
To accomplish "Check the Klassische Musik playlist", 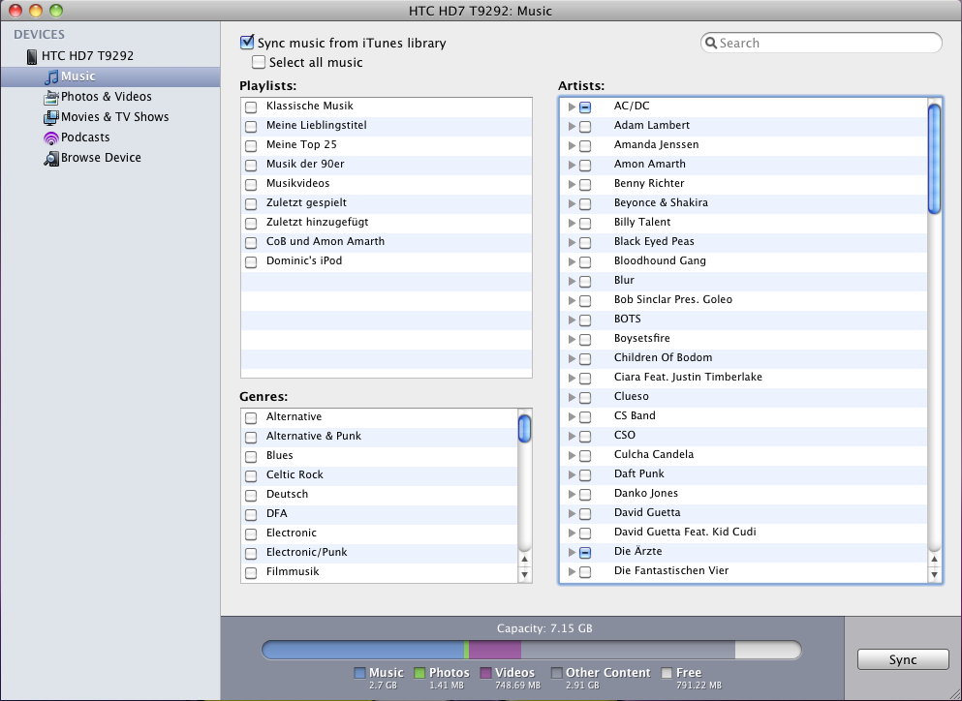I will click(251, 107).
